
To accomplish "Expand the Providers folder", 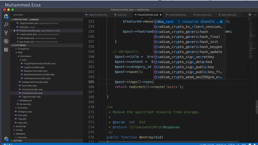I will pyautogui.click(x=23, y=108).
